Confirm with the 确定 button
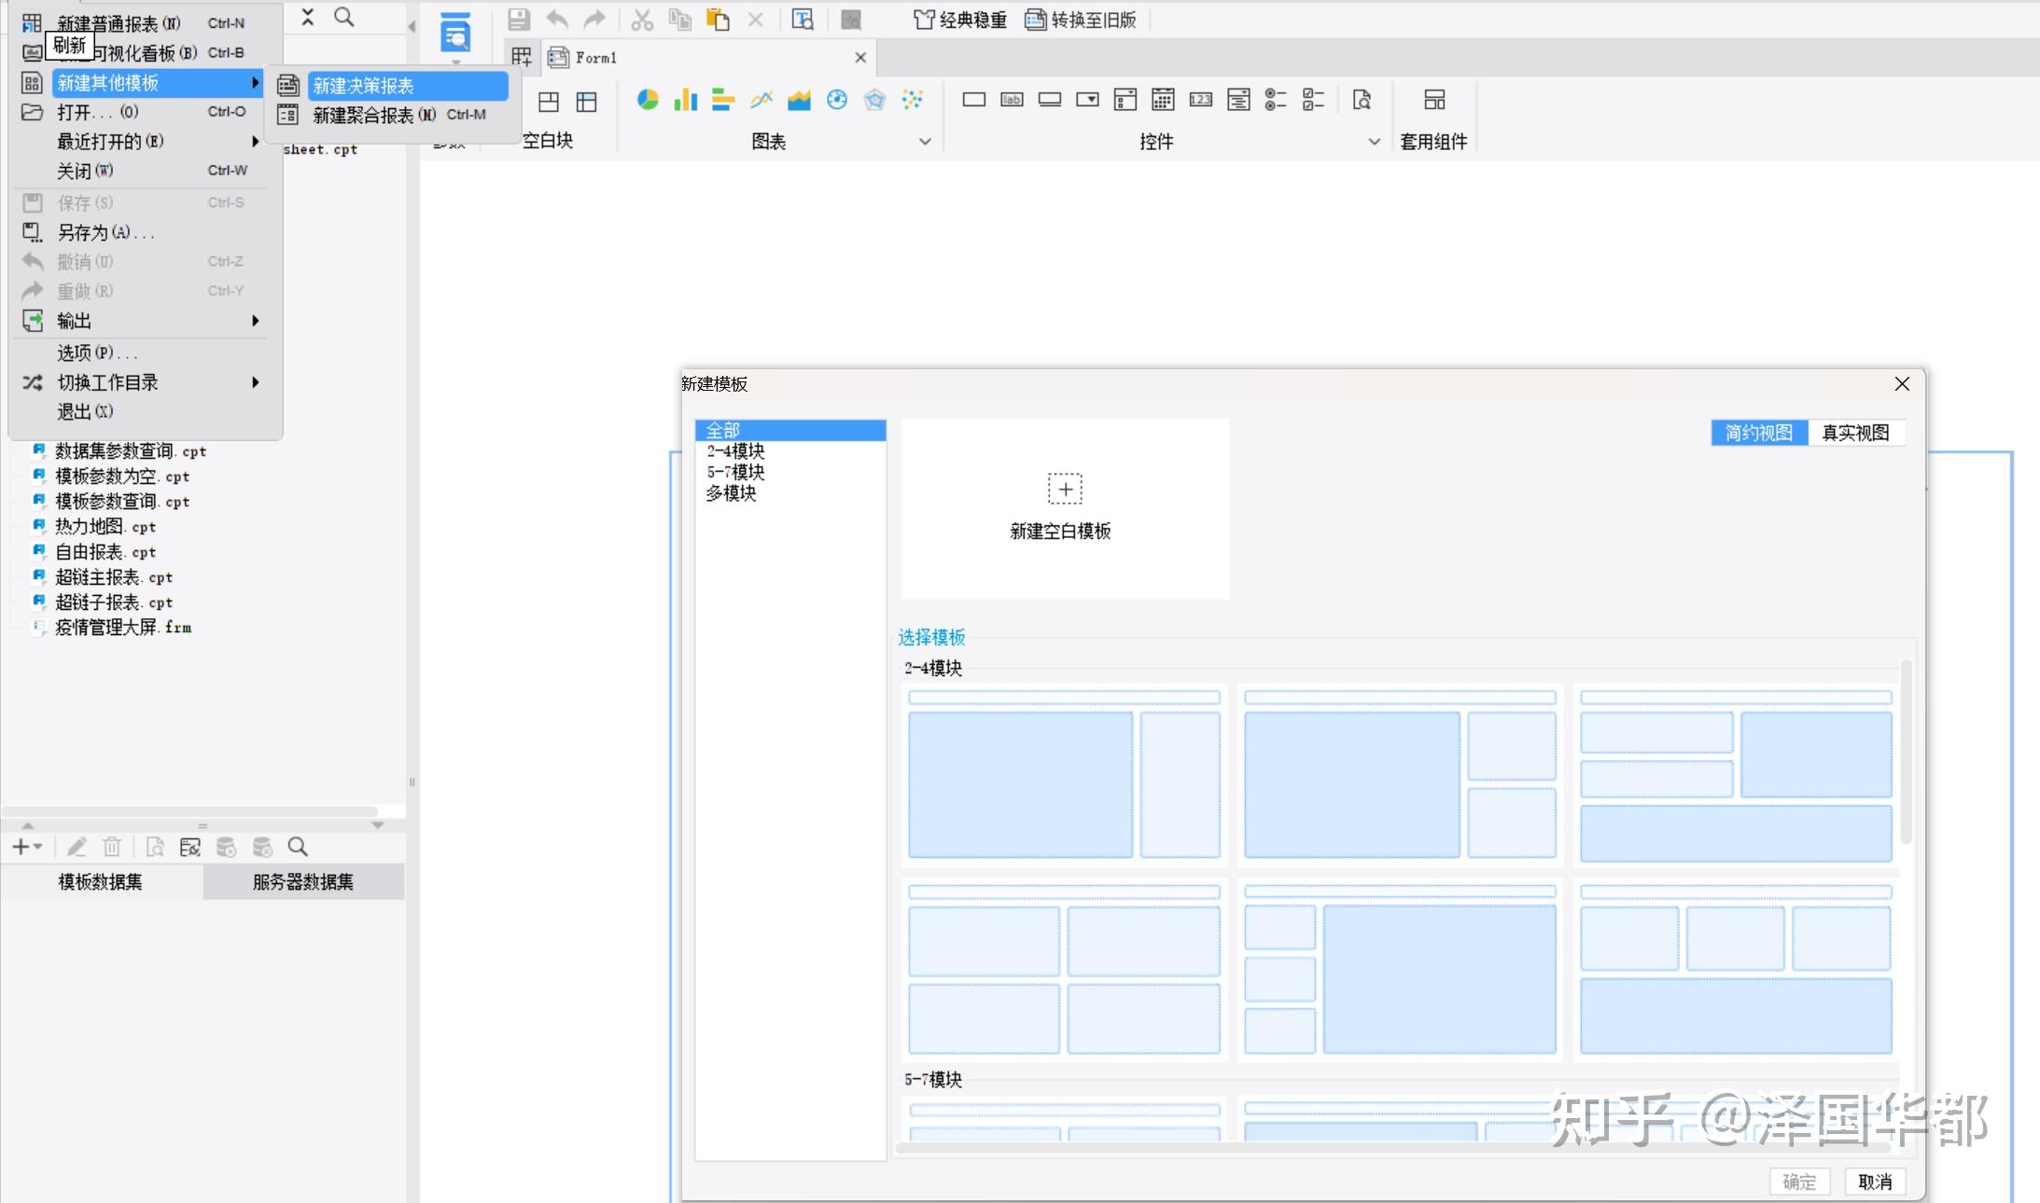 tap(1798, 1181)
